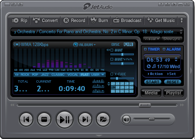Activate the A↔B repeat button
195x139 pixels.
pos(98,81)
